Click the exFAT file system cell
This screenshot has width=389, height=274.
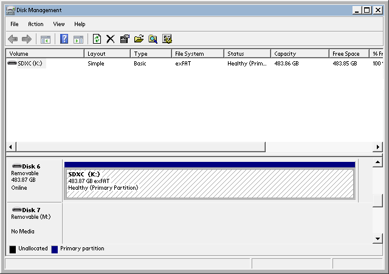[x=183, y=64]
